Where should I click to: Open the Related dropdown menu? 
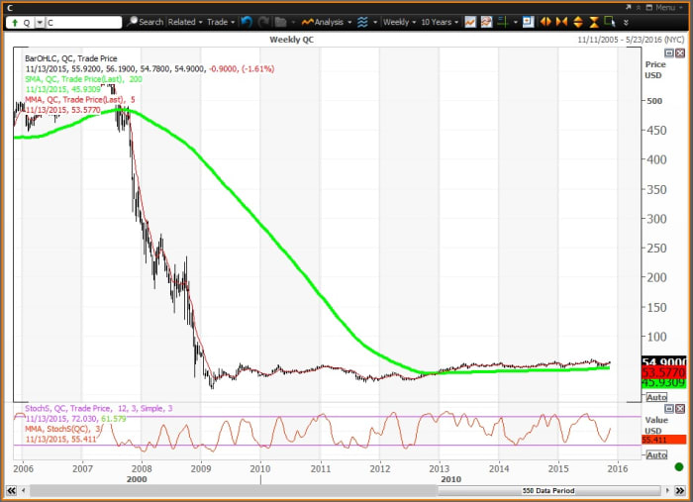(185, 22)
